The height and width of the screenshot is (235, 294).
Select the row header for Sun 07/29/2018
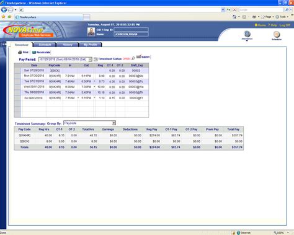pos(17,71)
